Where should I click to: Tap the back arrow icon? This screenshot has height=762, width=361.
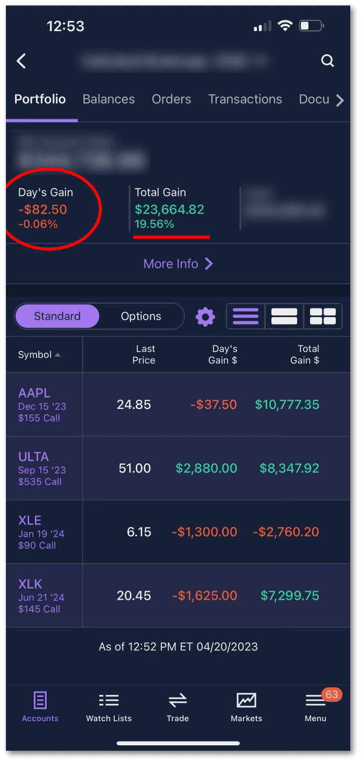click(x=21, y=61)
